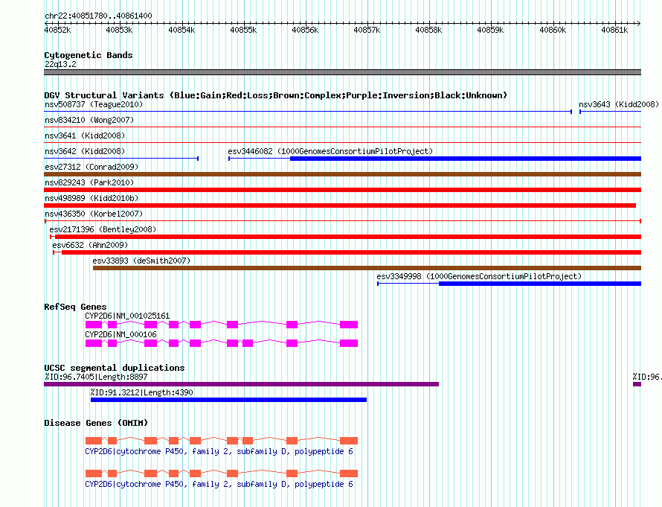Select the esv33893 (deSmith2007) label
The width and height of the screenshot is (662, 507).
click(141, 261)
